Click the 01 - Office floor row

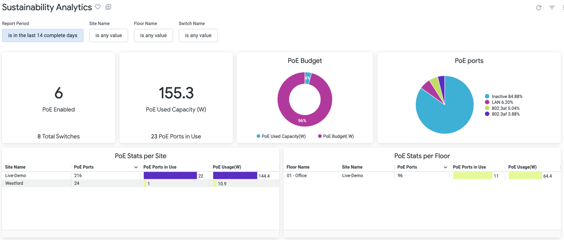297,176
